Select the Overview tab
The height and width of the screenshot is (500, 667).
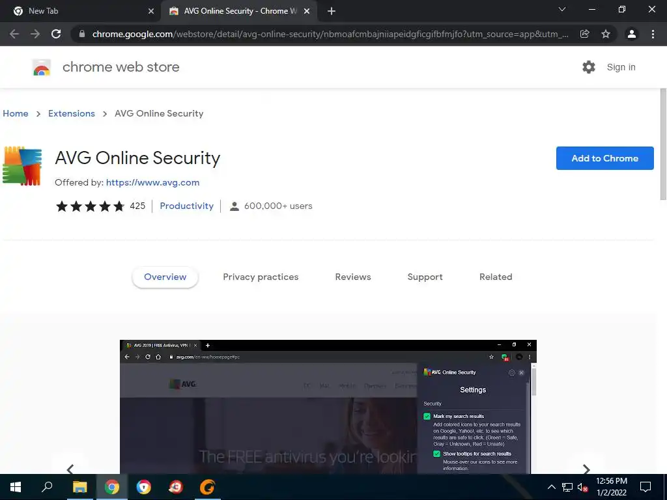click(x=165, y=277)
